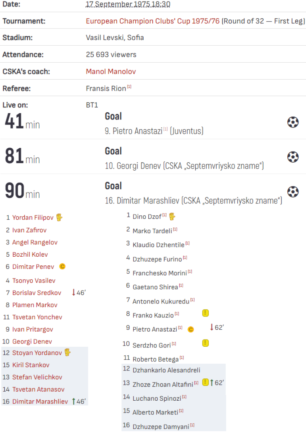The height and width of the screenshot is (432, 306).
Task: Click the captain badge next to Dimitar Penev
Action: [62, 267]
